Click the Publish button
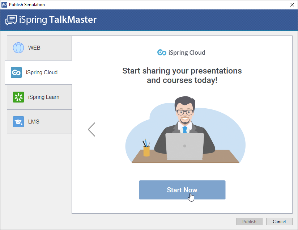Screen dimensions: 298x230 (x=249, y=221)
